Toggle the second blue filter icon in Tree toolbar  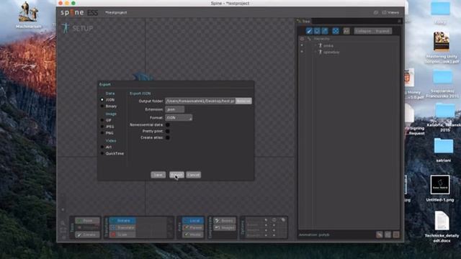coord(317,31)
